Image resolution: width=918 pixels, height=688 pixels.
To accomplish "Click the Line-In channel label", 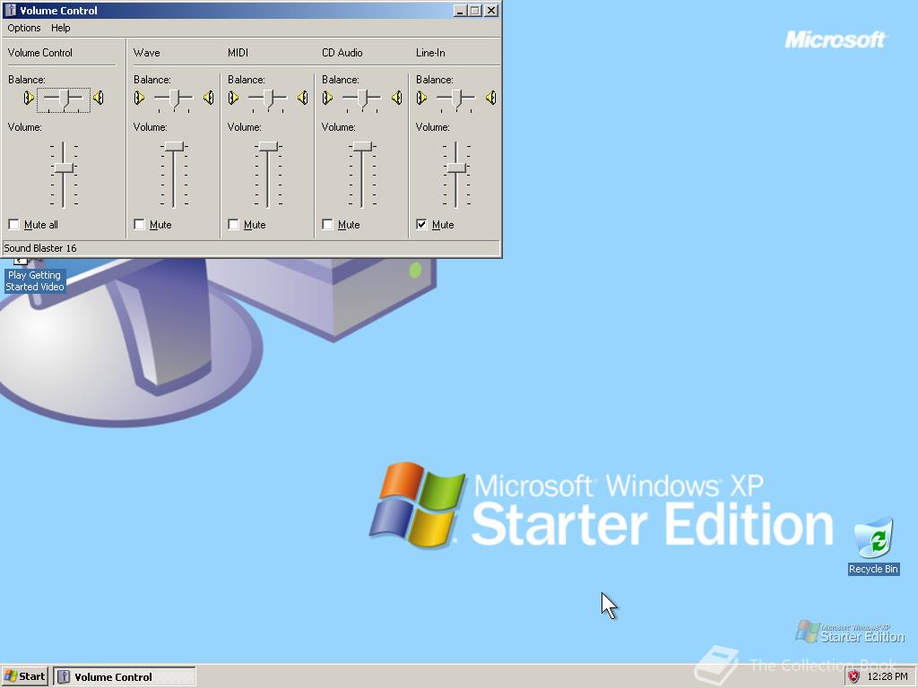I will (x=430, y=53).
